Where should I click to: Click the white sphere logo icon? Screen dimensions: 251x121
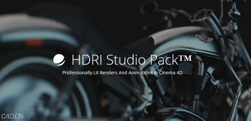point(59,60)
